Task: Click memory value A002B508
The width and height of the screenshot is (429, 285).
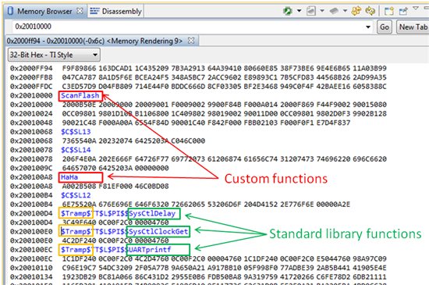Action: pos(79,186)
